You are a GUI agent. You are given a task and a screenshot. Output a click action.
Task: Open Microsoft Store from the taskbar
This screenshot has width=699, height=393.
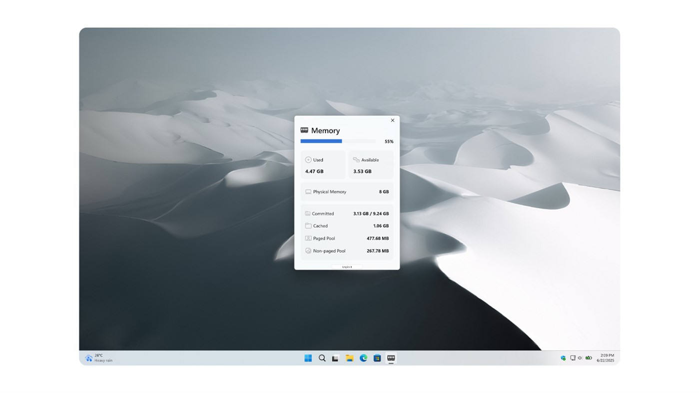(x=377, y=358)
